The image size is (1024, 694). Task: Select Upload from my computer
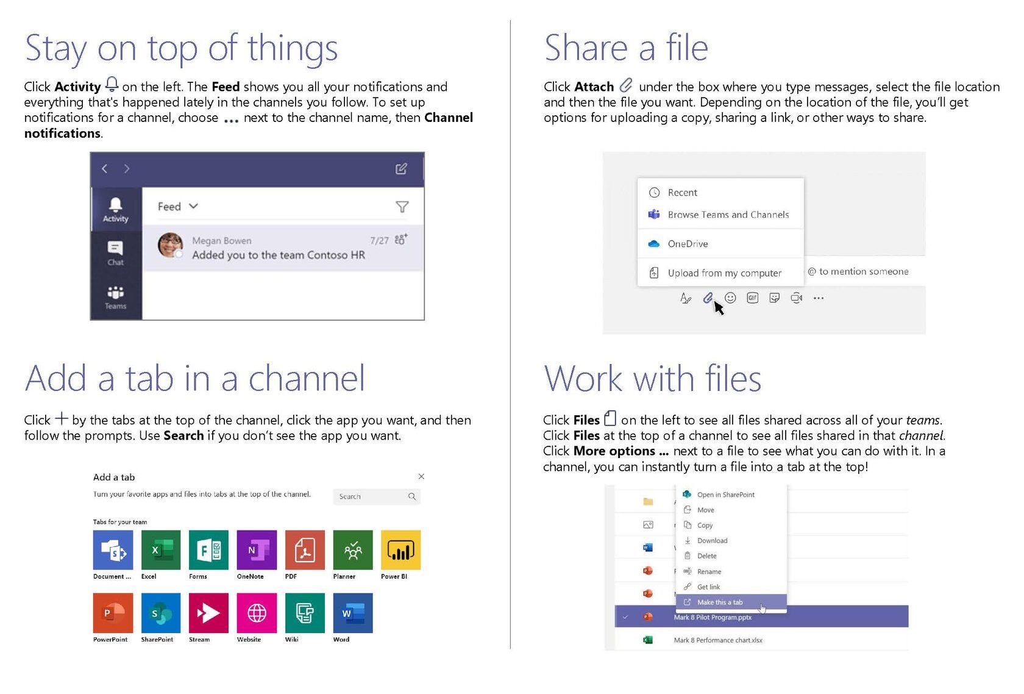tap(724, 273)
